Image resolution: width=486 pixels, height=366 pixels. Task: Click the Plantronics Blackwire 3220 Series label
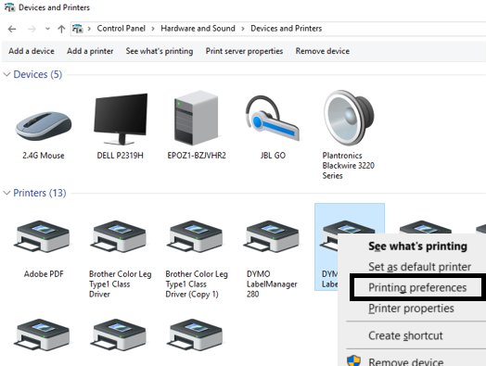point(349,165)
